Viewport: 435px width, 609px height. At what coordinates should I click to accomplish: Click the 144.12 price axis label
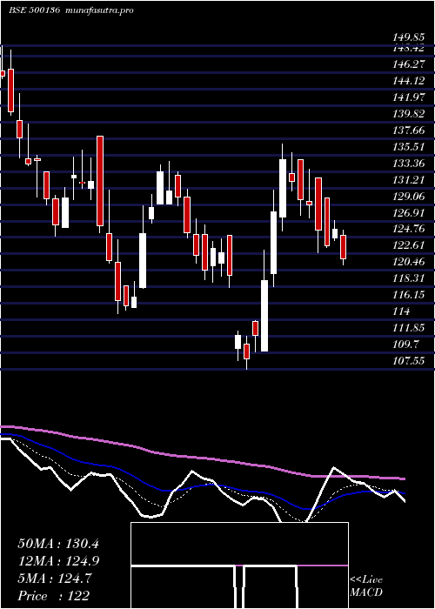click(x=409, y=81)
